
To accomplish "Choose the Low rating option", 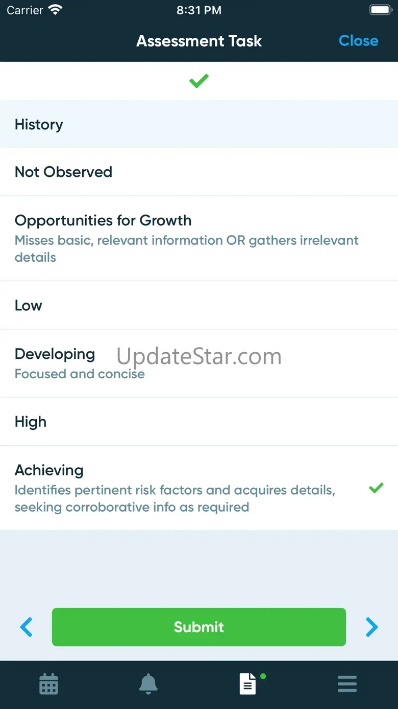I will (199, 305).
